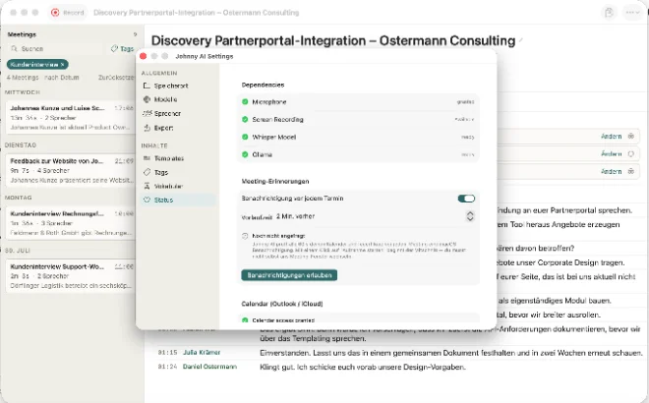Click the small icon beside the Meetings header

pos(135,34)
